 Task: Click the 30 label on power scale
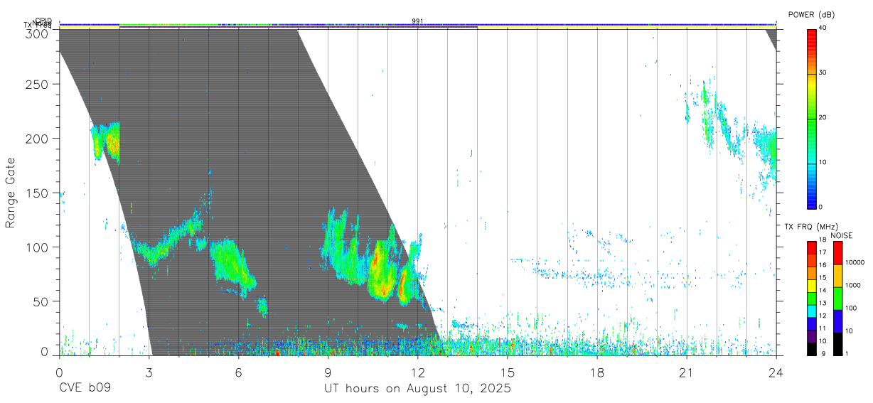tap(823, 72)
